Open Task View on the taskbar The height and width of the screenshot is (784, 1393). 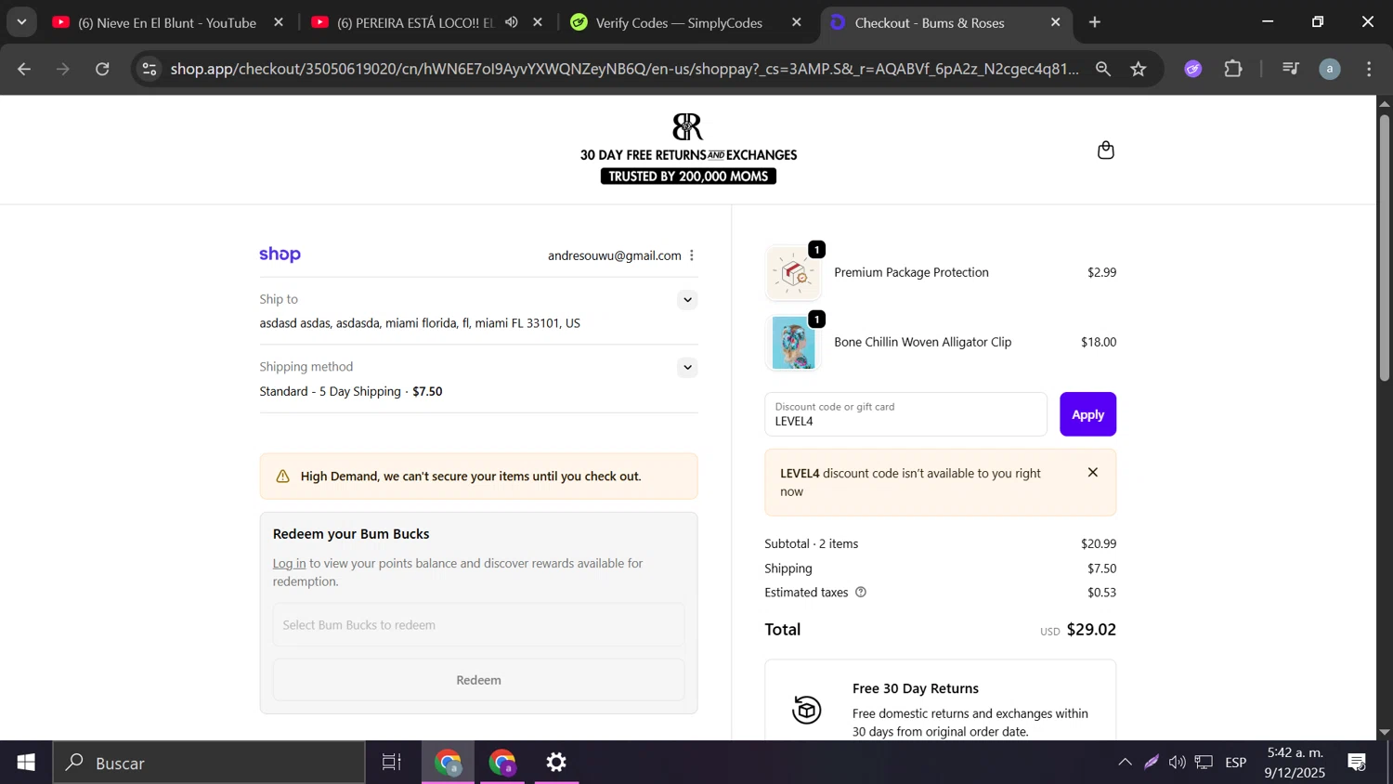(x=392, y=763)
